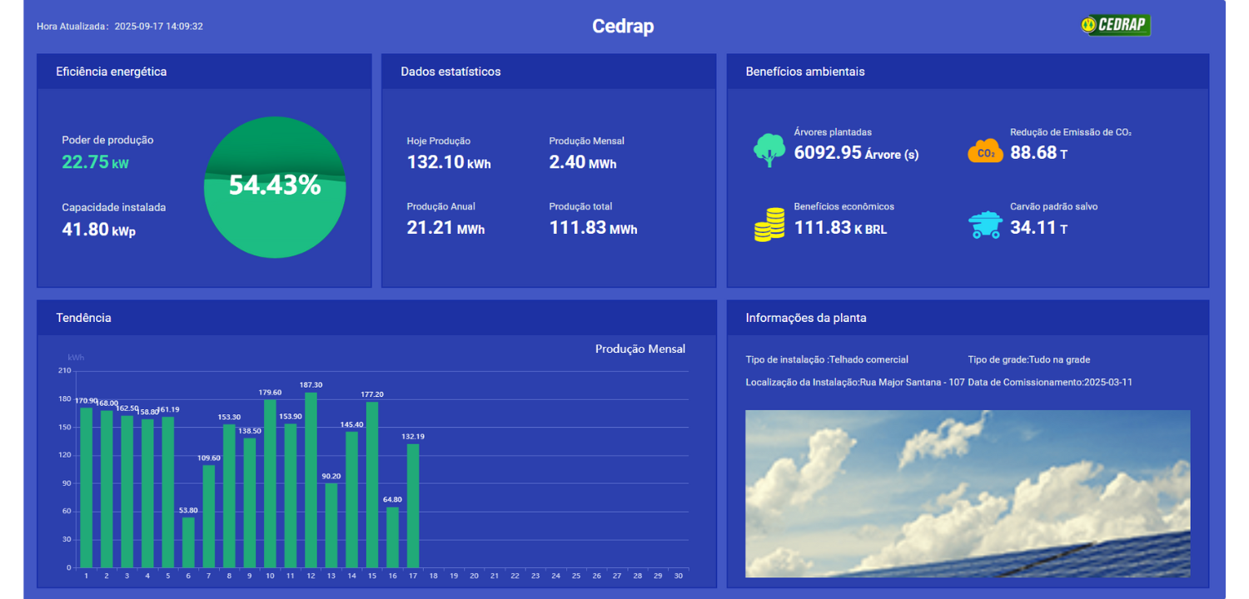Click the day 10 bar showing 179.60
The width and height of the screenshot is (1249, 599).
[270, 483]
